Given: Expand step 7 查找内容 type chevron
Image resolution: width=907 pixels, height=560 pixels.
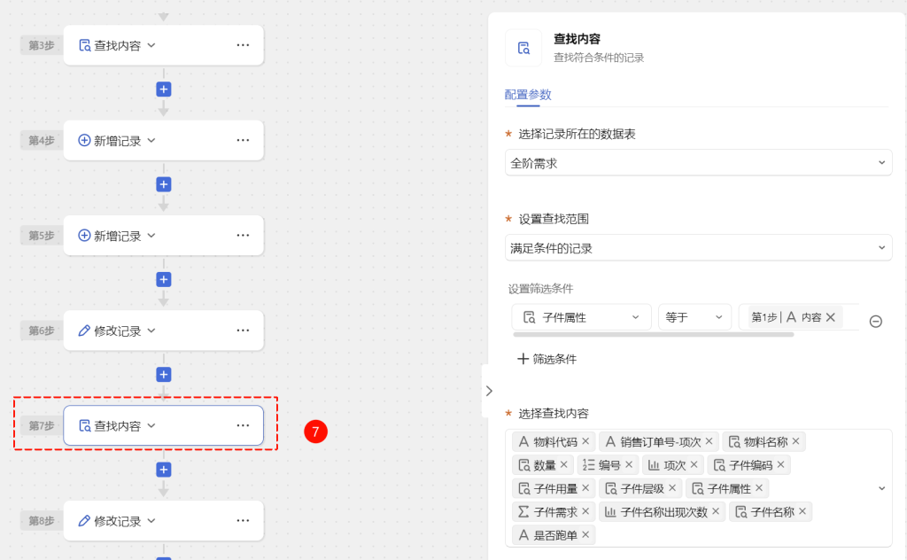Looking at the screenshot, I should point(151,425).
